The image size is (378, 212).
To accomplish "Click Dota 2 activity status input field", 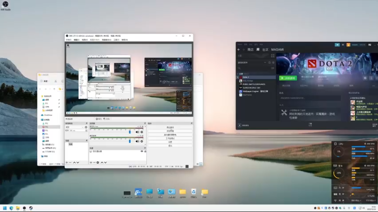I will (x=310, y=98).
